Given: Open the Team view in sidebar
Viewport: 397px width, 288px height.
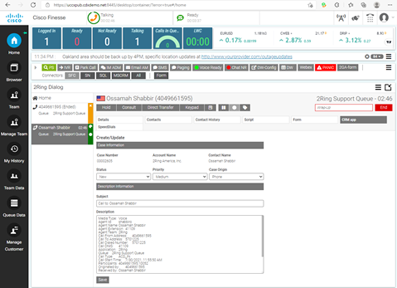Looking at the screenshot, I should click(14, 95).
